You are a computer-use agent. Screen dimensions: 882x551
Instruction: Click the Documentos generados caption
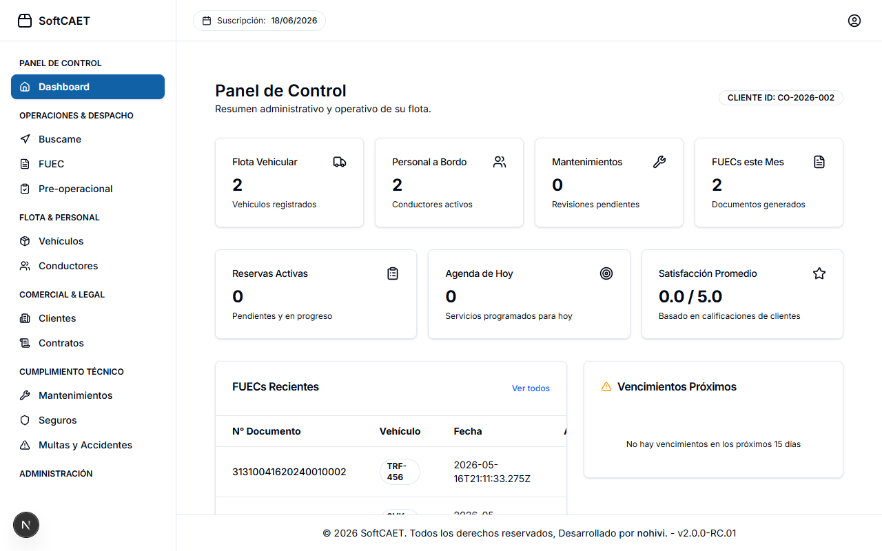click(758, 205)
